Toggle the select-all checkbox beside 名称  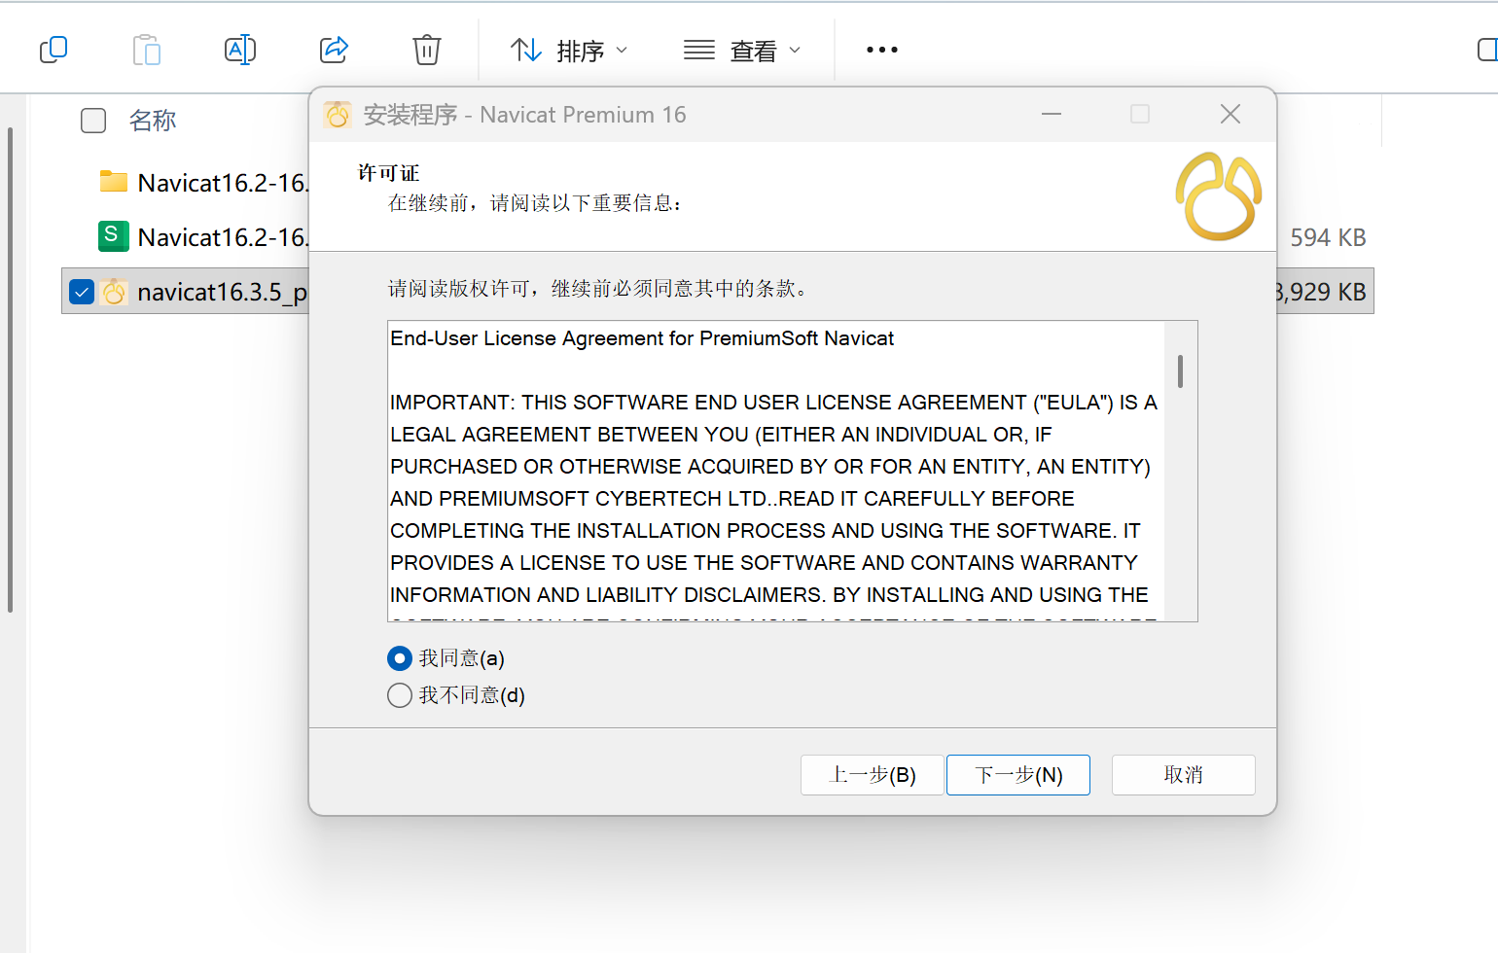coord(93,121)
